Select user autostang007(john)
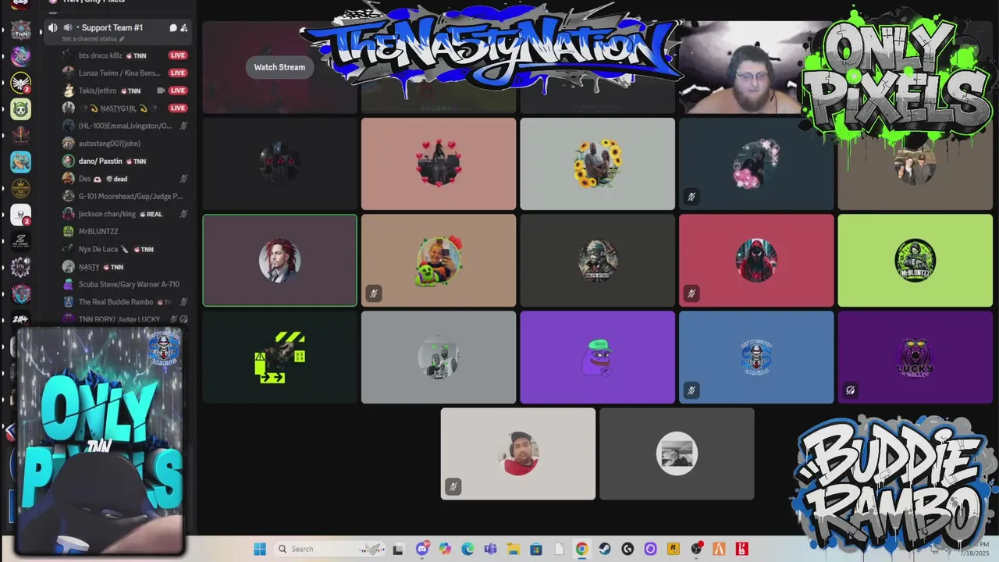The height and width of the screenshot is (562, 999). pyautogui.click(x=125, y=144)
